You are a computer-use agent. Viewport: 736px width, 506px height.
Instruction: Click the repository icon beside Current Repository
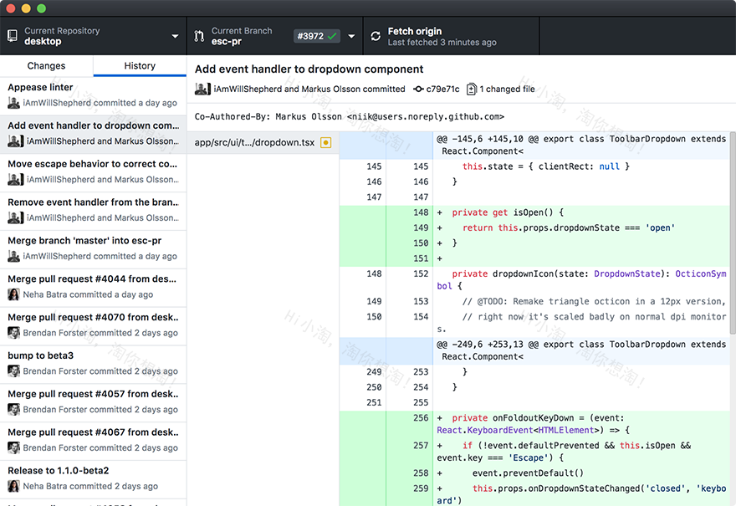(12, 36)
